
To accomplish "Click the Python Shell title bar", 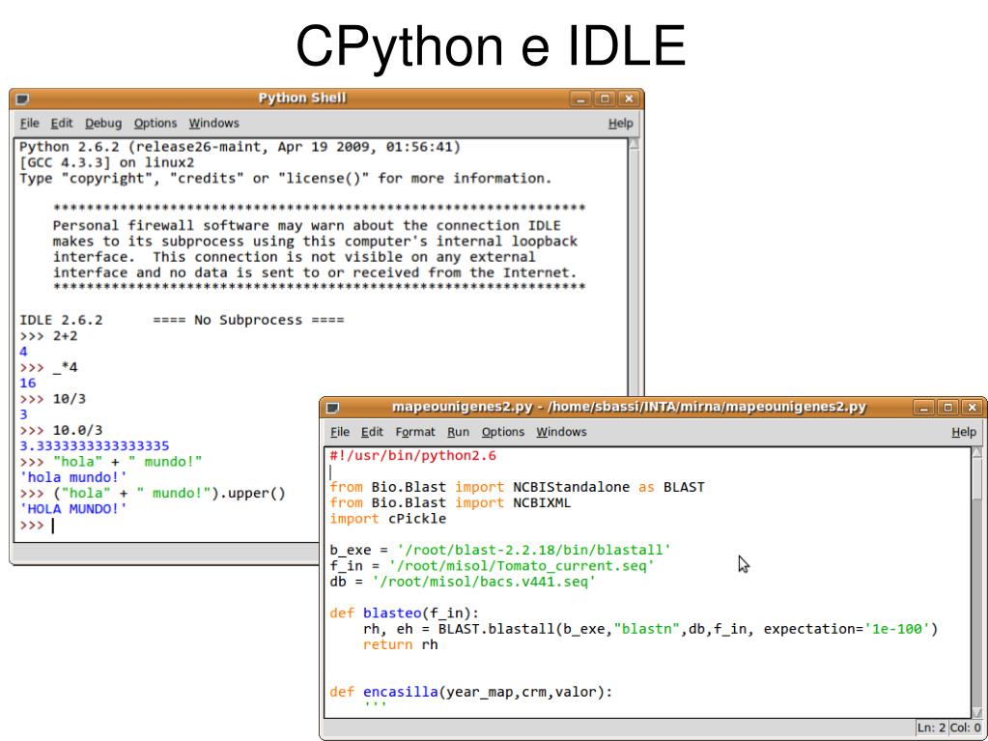I will [302, 99].
